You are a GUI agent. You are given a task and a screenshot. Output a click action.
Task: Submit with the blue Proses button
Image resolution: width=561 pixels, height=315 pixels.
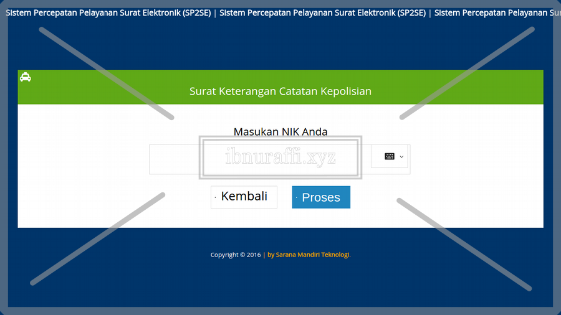point(321,197)
